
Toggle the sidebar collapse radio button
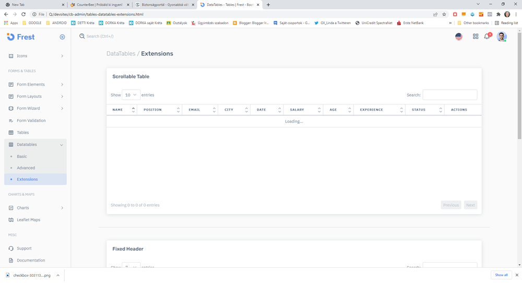62,37
